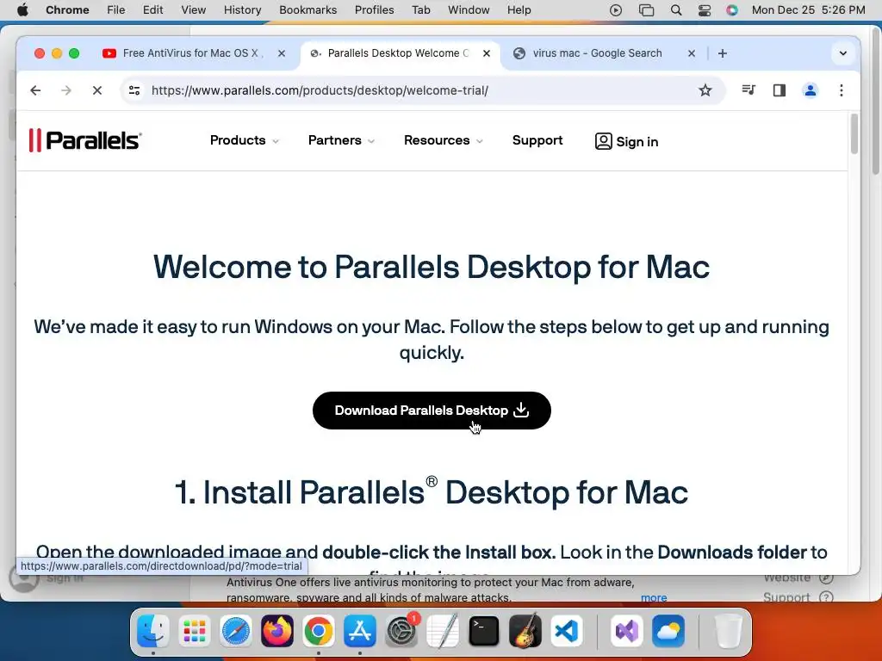
Task: Open the Support link
Action: [x=537, y=140]
